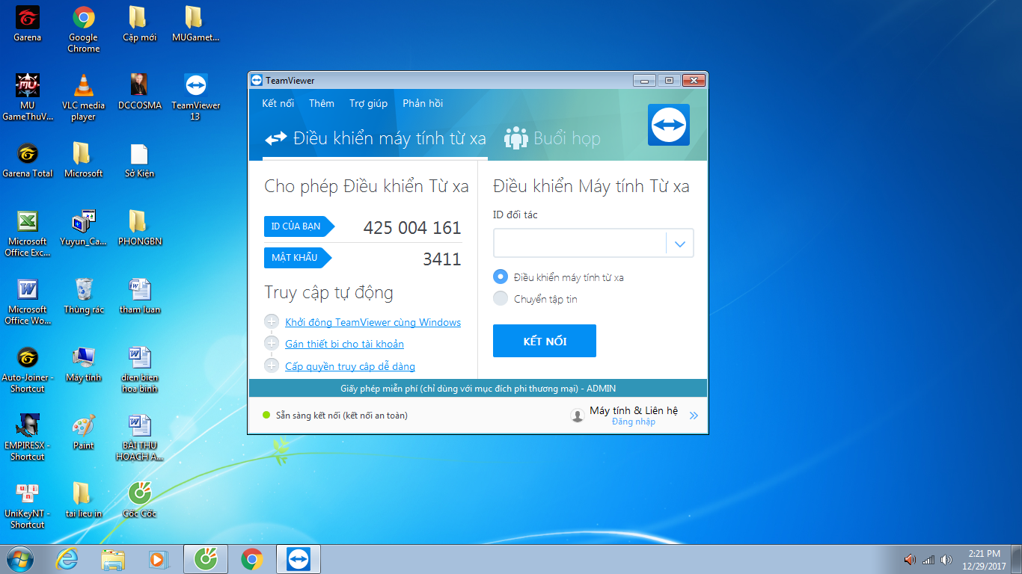Launch Microsoft Office Excel shortcut
The height and width of the screenshot is (574, 1022).
tap(28, 233)
